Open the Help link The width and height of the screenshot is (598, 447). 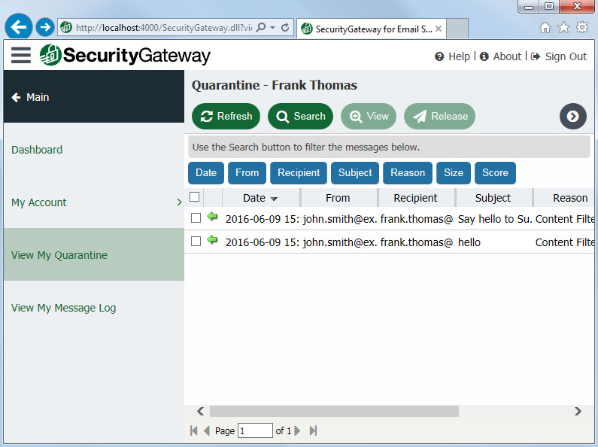click(452, 56)
